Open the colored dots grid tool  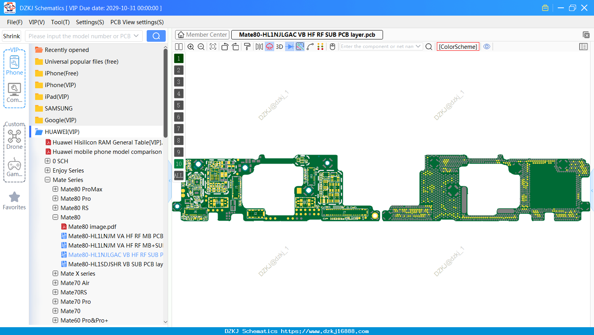pyautogui.click(x=321, y=46)
